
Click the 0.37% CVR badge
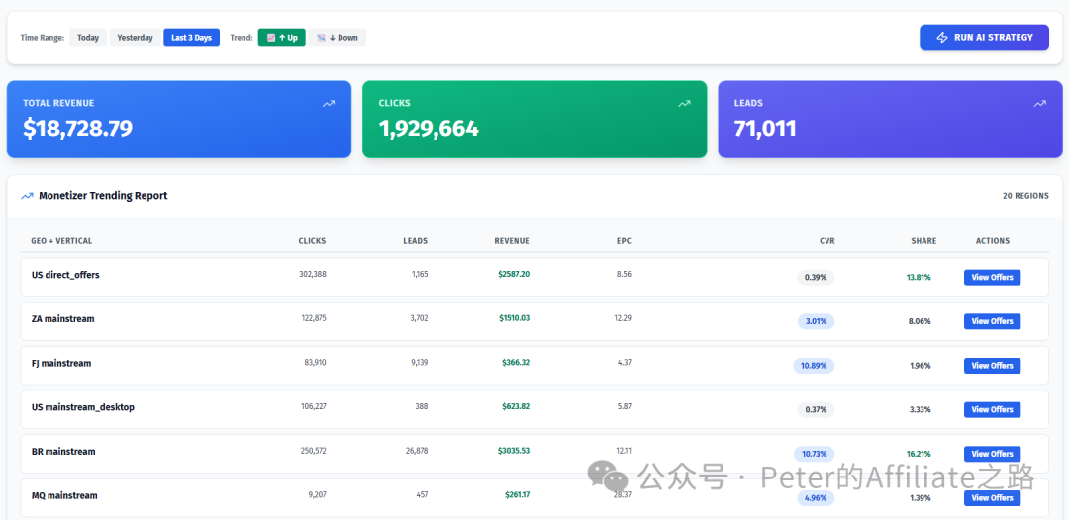pyautogui.click(x=816, y=409)
